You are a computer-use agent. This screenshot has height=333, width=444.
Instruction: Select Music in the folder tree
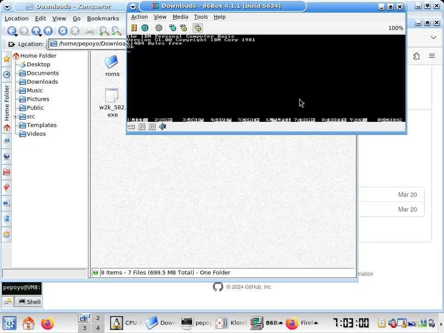click(35, 90)
